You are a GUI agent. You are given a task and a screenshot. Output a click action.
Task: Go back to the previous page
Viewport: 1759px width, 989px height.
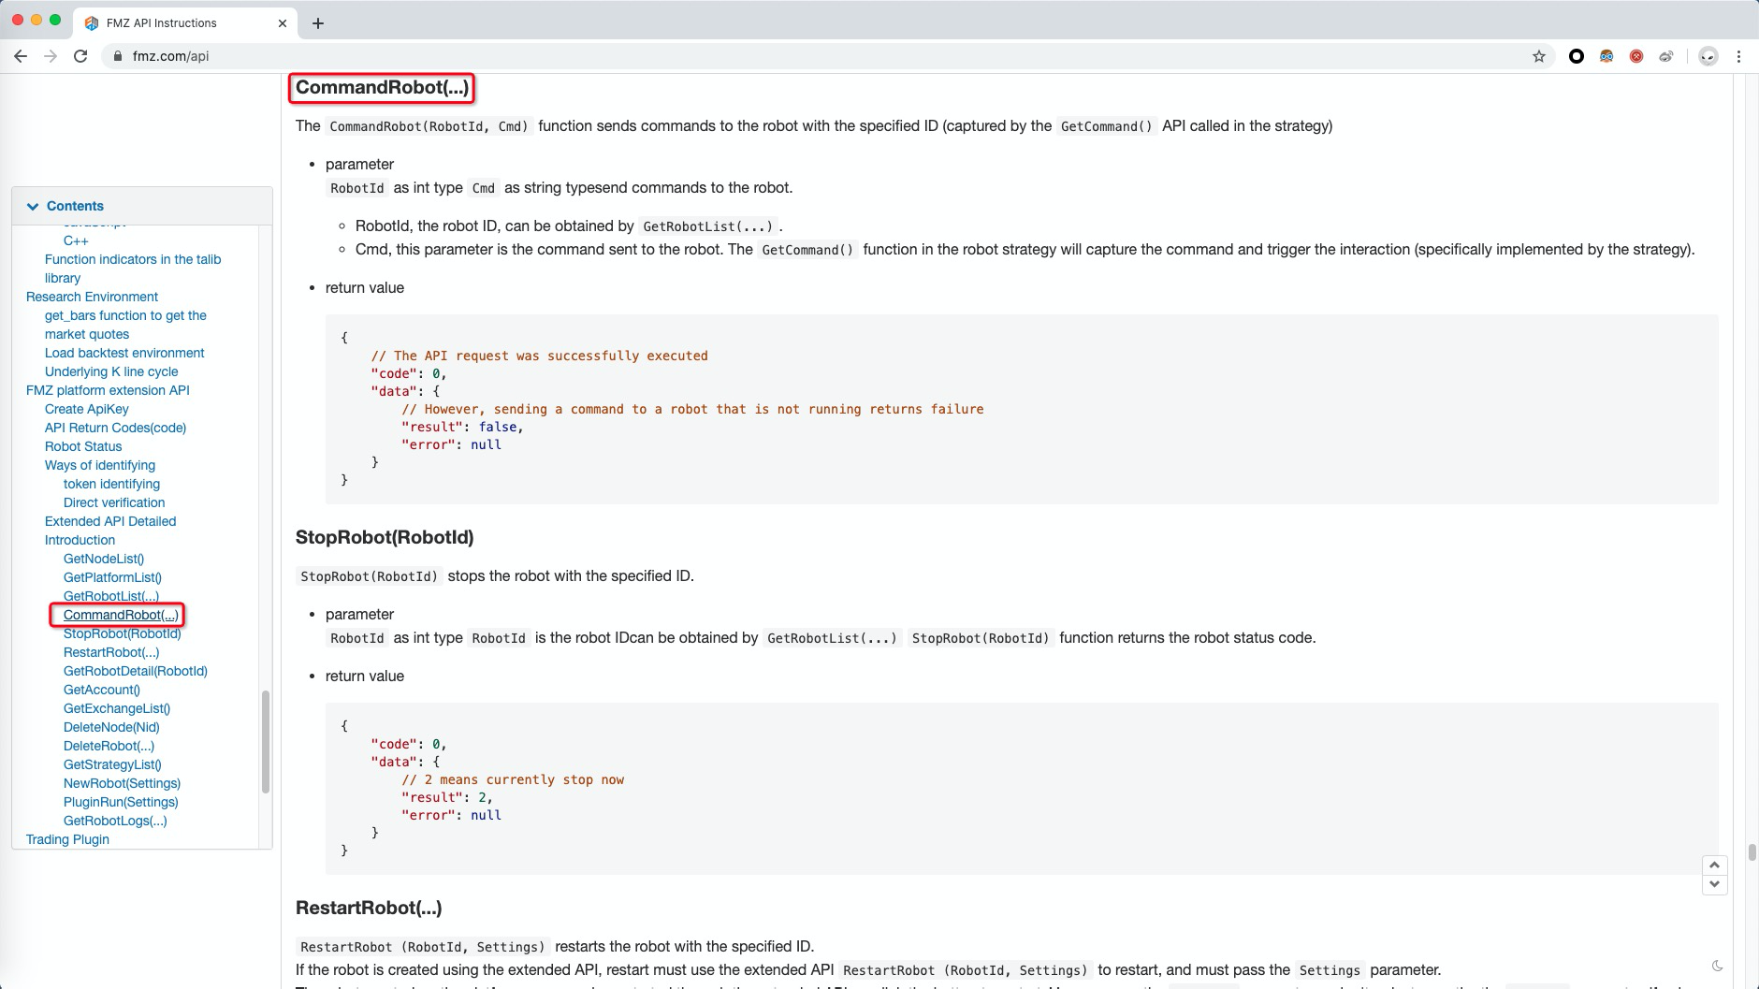click(21, 56)
